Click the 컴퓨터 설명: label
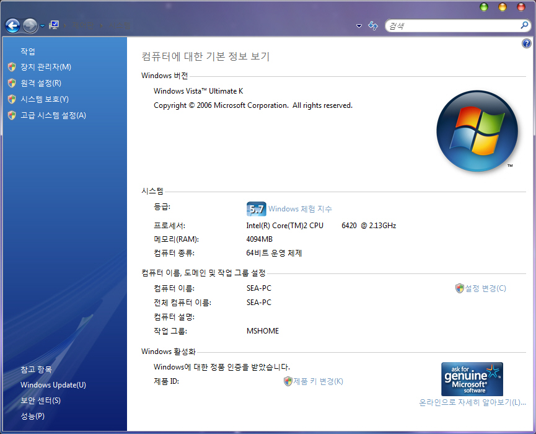This screenshot has height=434, width=536. click(x=174, y=317)
